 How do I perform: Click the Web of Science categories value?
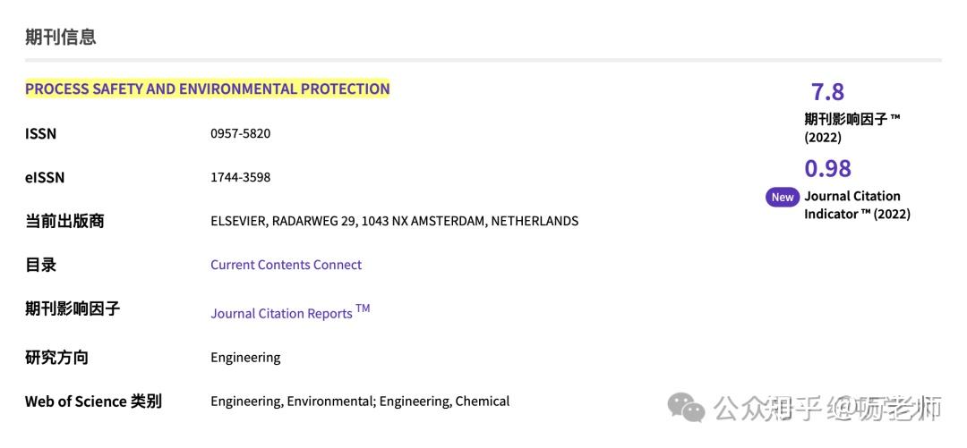pyautogui.click(x=360, y=401)
